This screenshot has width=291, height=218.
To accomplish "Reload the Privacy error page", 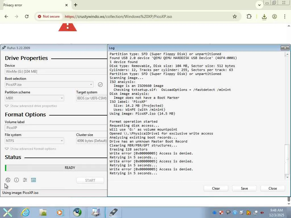I will [27, 16].
